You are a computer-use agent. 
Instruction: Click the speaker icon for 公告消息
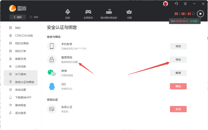click(10, 66)
